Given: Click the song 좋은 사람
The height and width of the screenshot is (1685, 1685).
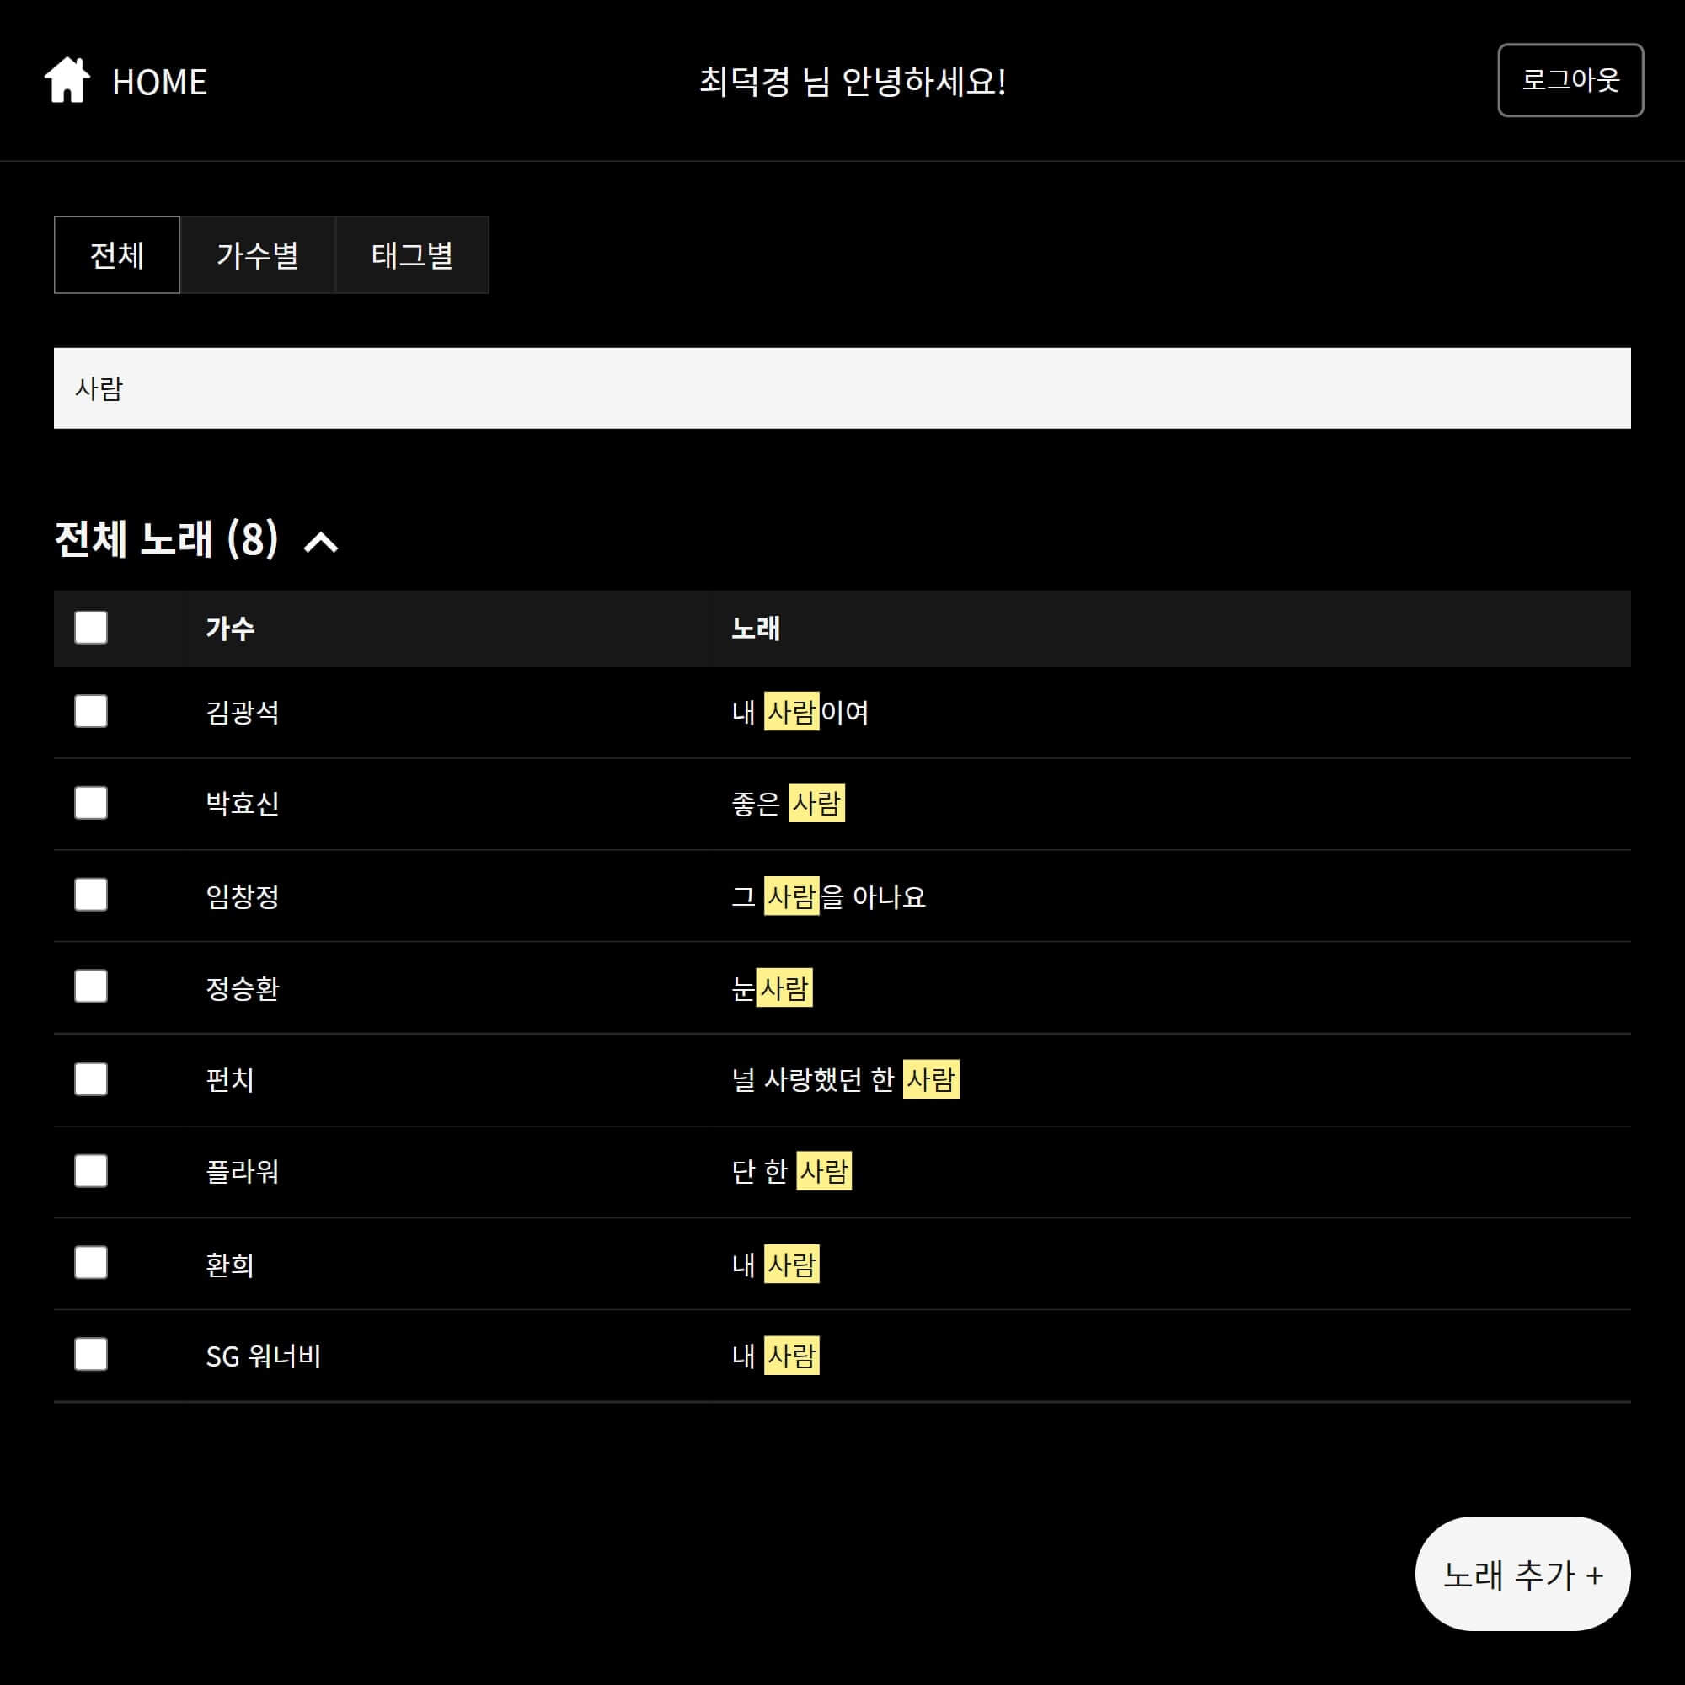Looking at the screenshot, I should (788, 803).
